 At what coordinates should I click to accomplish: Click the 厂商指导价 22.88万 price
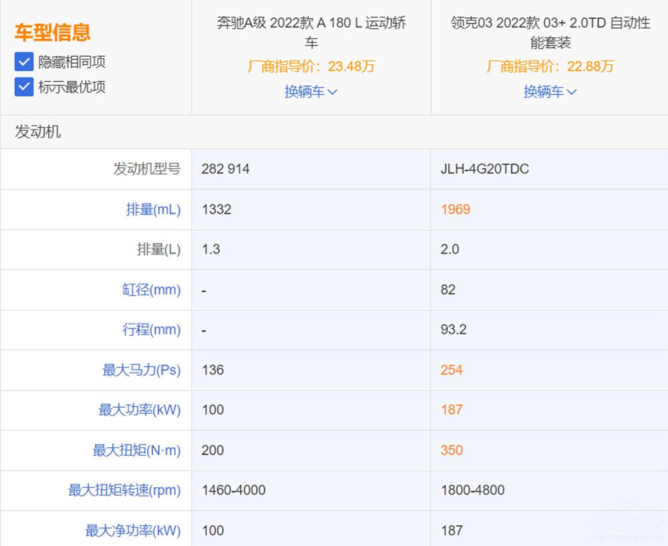tap(550, 66)
